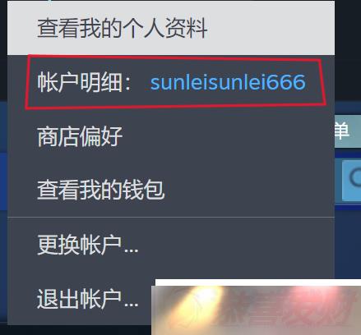Click the magnifier search icon at right edge
The width and height of the screenshot is (361, 335).
[355, 178]
